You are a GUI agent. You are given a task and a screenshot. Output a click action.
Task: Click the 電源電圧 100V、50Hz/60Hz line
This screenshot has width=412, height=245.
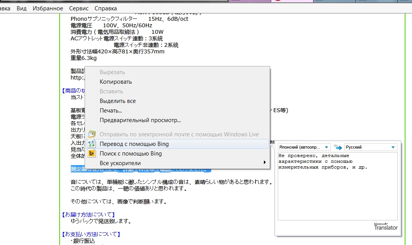point(112,25)
